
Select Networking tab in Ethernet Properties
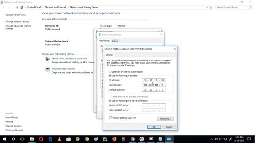(104, 41)
